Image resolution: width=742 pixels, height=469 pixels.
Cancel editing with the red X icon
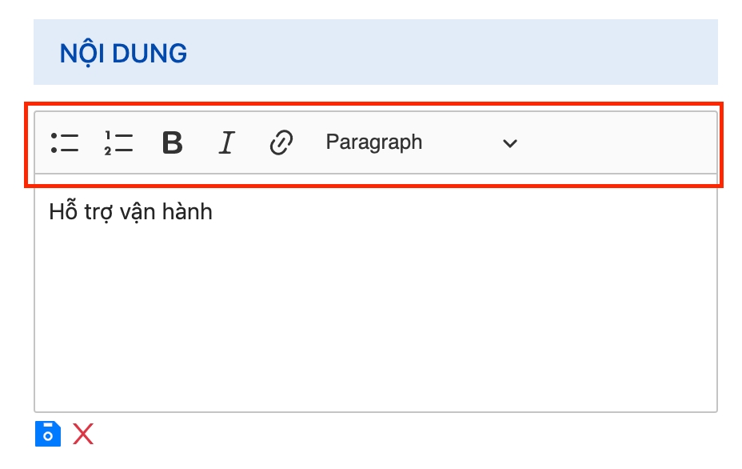[x=83, y=434]
